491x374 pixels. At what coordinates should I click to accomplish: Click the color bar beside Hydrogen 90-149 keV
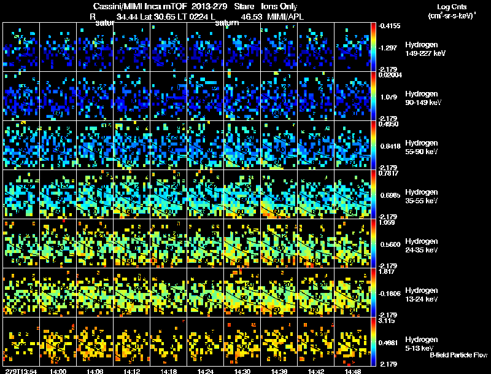pos(373,96)
